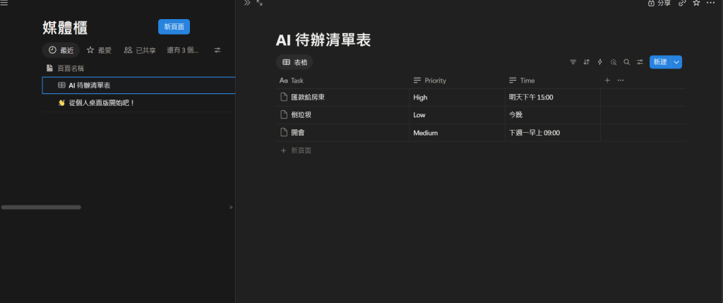Click the 今晚 time cell
This screenshot has height=303, width=723.
pos(553,115)
